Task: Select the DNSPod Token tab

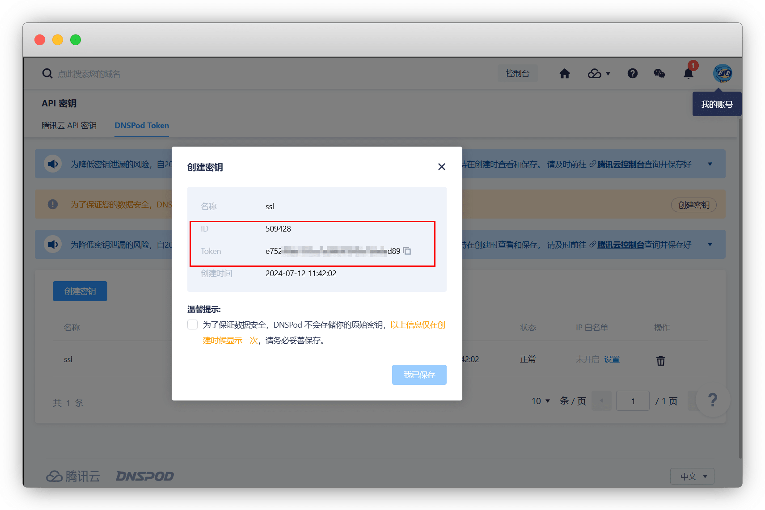Action: click(142, 126)
